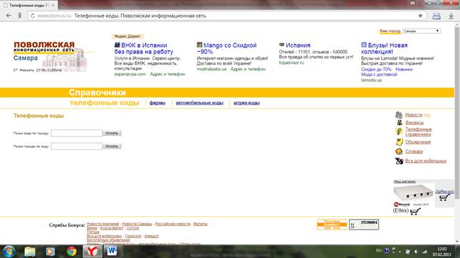Viewport: 460px width, 258px height.
Task: Open Yandex home via the Я button
Action: point(19,16)
